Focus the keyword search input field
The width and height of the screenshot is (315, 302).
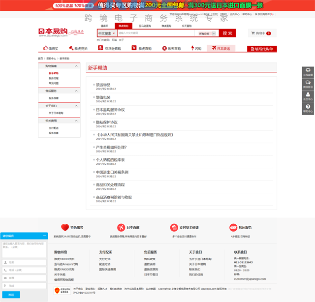(156, 33)
